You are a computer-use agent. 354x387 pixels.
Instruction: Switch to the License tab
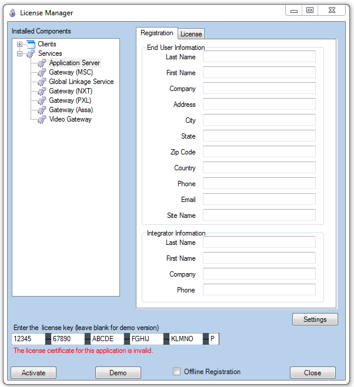[x=191, y=34]
